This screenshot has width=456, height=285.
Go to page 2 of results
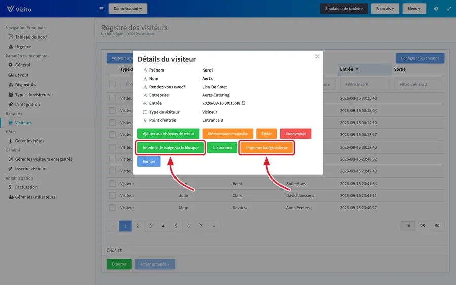138,226
